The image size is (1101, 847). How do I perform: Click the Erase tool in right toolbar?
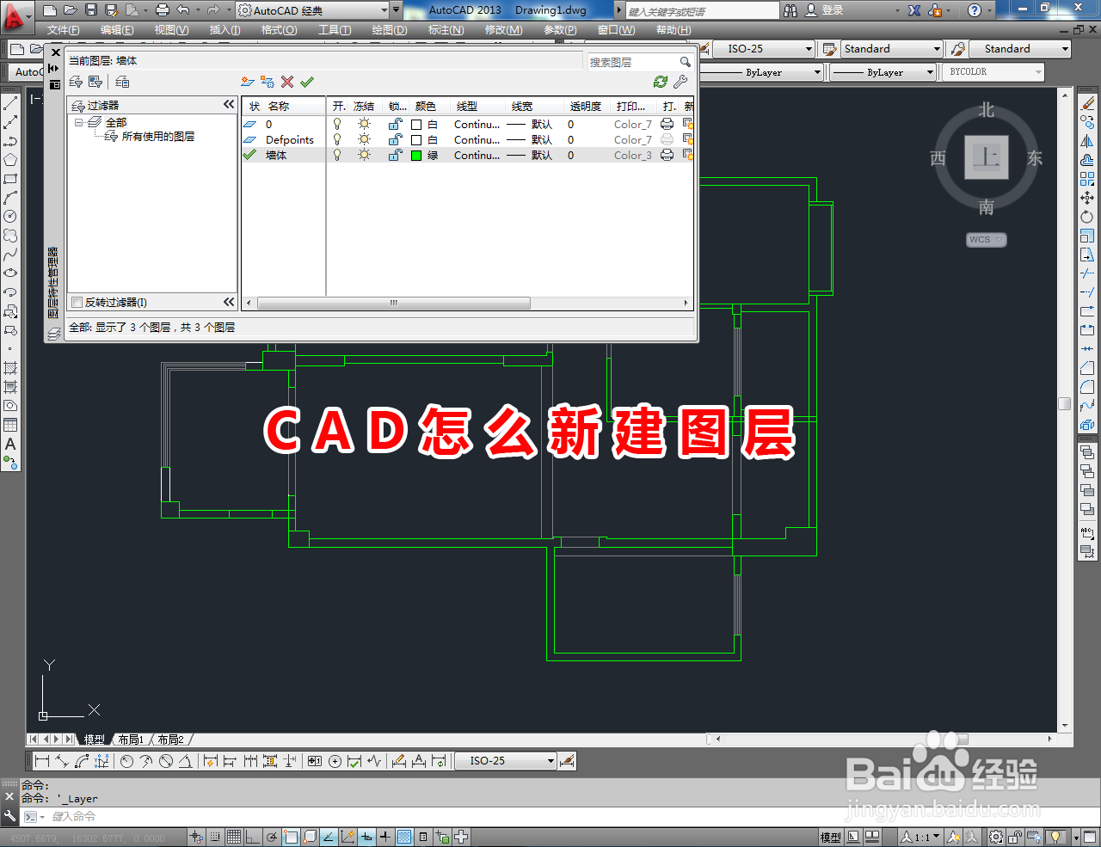(x=1087, y=103)
